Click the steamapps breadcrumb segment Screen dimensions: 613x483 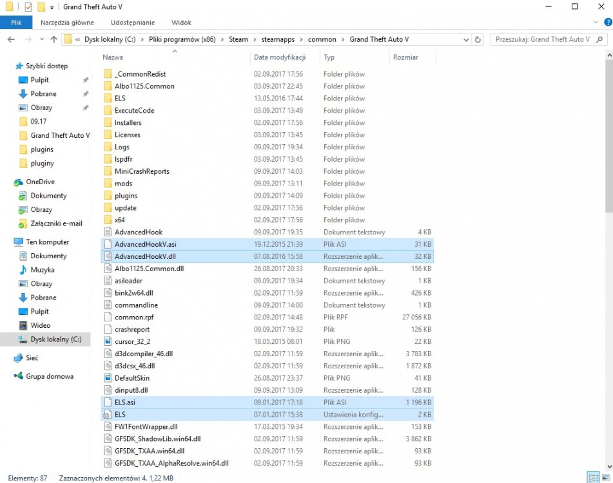tap(278, 39)
